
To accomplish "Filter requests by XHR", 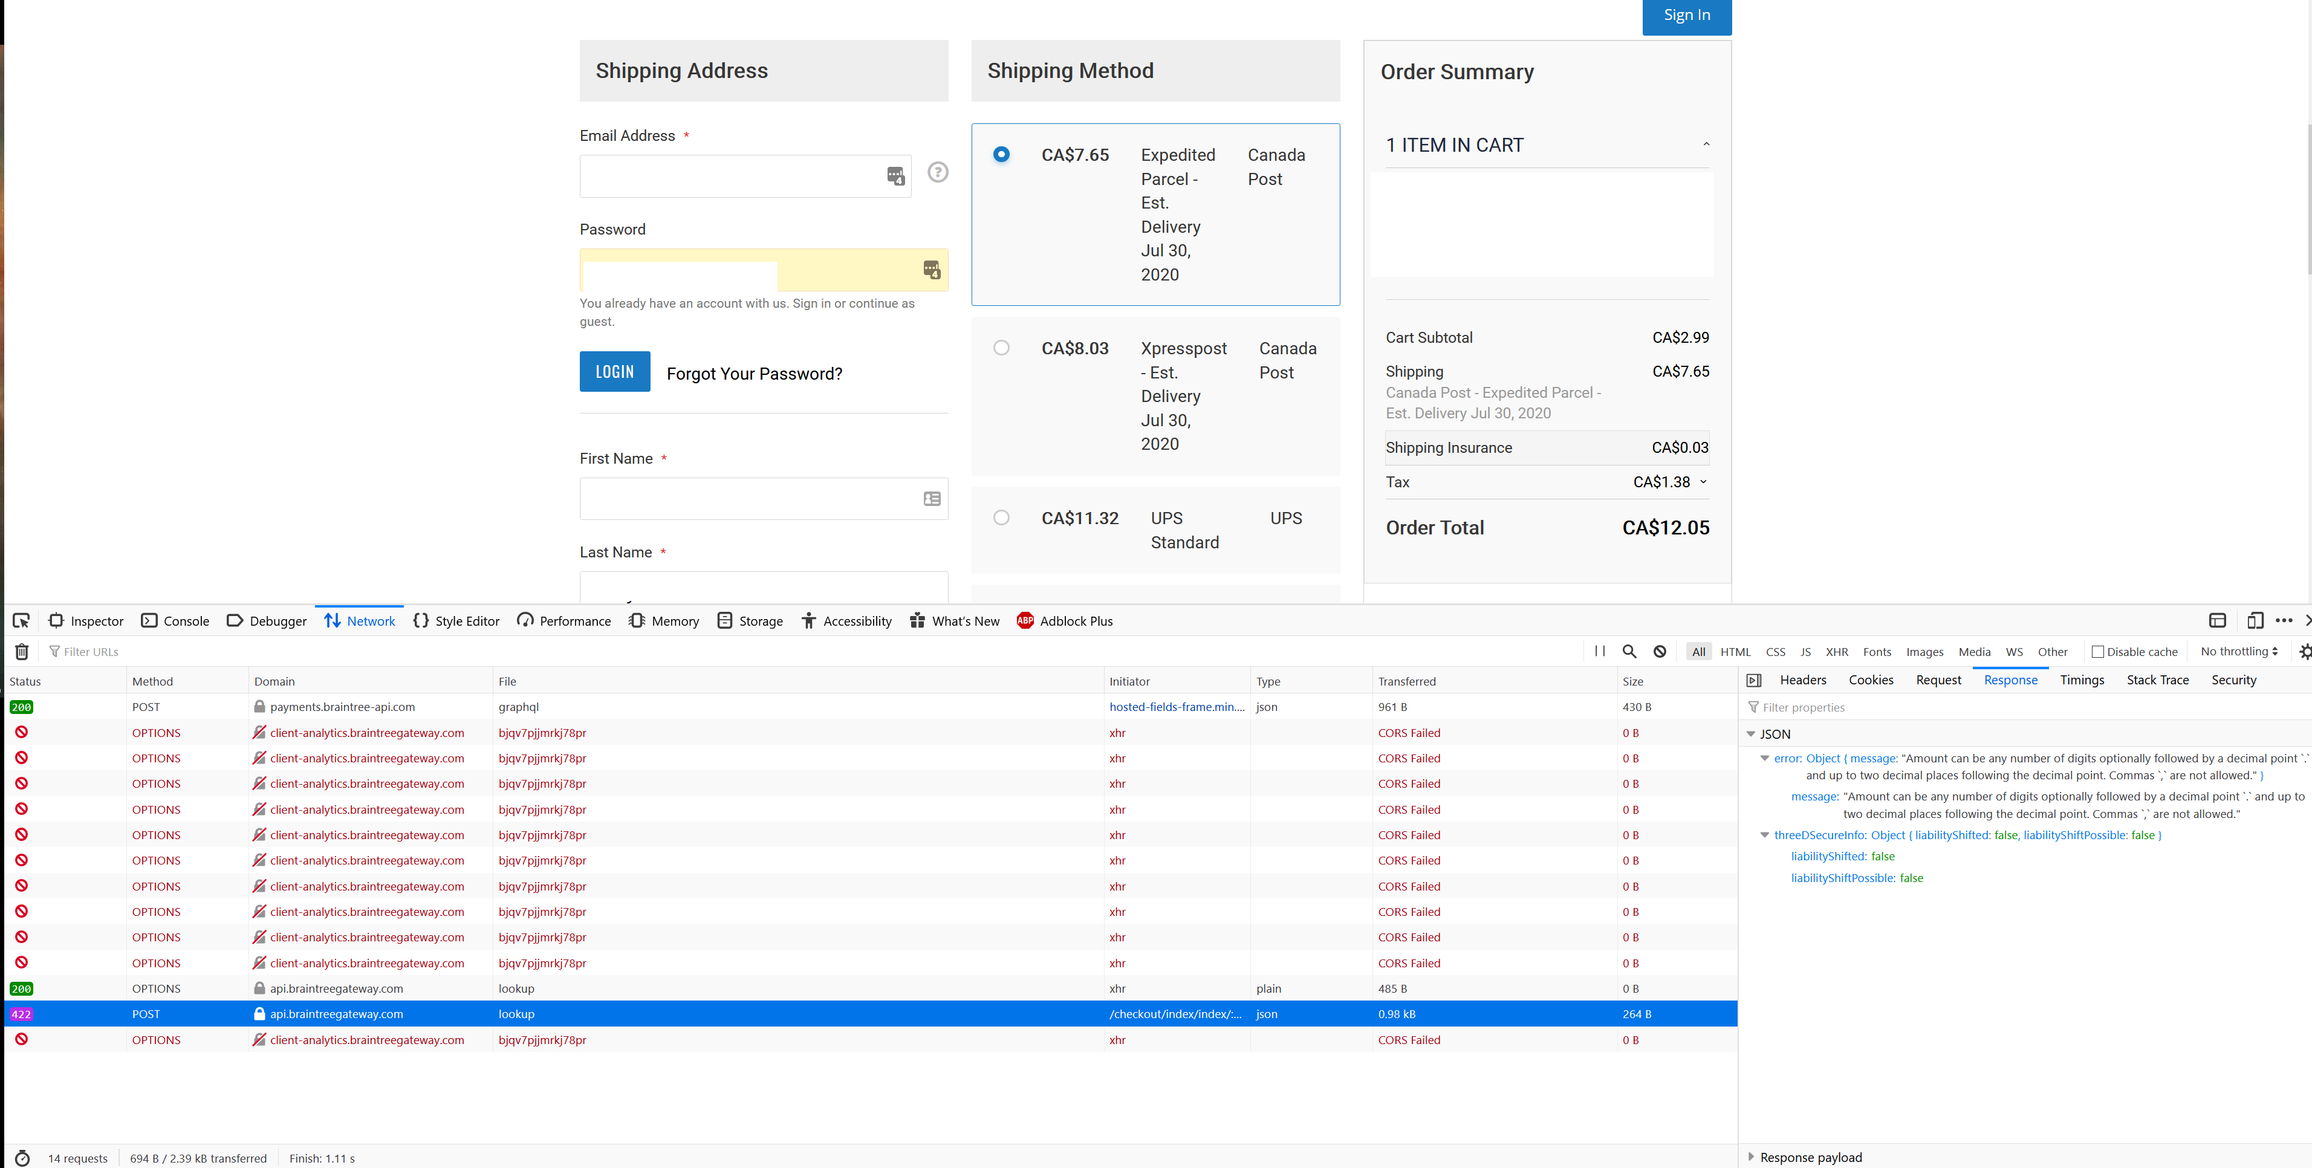I will (x=1836, y=652).
